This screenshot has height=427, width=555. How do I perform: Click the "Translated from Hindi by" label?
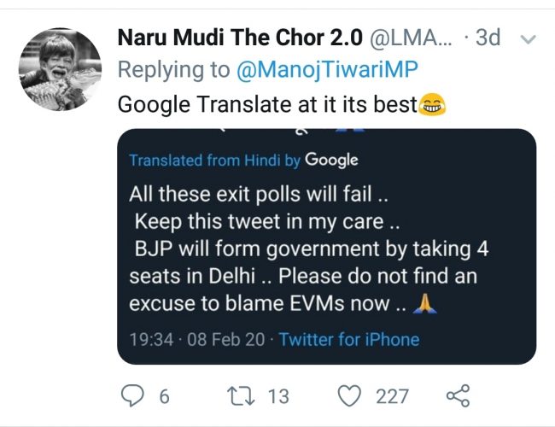[x=213, y=161]
